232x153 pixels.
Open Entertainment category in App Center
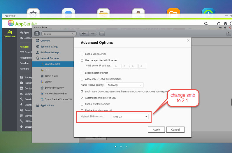click(26, 110)
